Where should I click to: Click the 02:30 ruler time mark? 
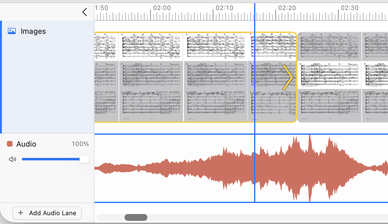click(350, 8)
